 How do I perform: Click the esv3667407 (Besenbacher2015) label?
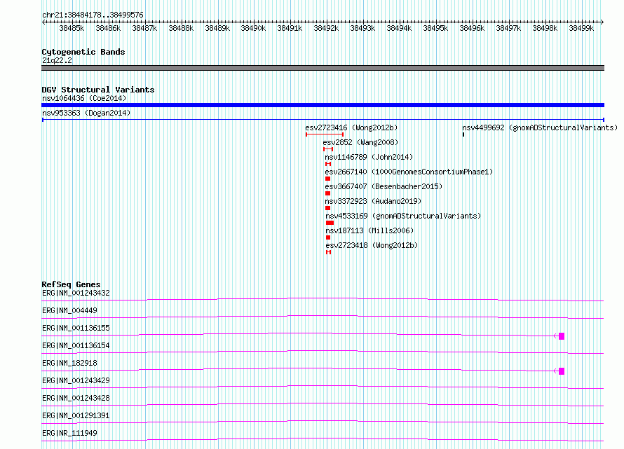384,186
